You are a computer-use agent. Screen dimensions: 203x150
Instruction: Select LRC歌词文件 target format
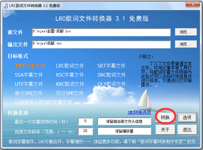[x=70, y=66]
